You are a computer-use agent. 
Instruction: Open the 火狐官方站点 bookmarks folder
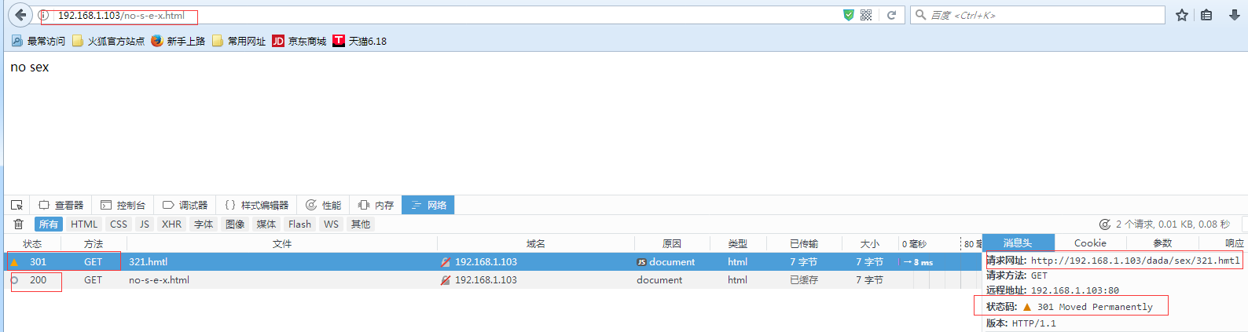[108, 41]
